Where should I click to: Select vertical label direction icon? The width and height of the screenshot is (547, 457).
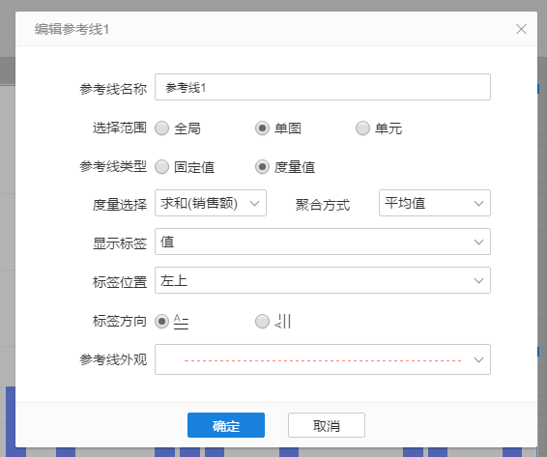point(282,322)
